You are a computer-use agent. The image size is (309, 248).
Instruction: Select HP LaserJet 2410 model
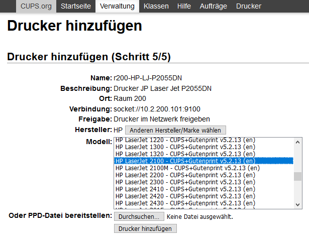204,189
